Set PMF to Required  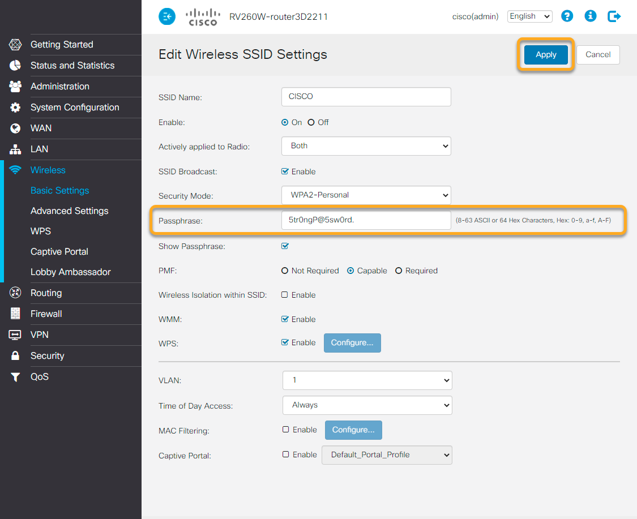[x=399, y=271]
